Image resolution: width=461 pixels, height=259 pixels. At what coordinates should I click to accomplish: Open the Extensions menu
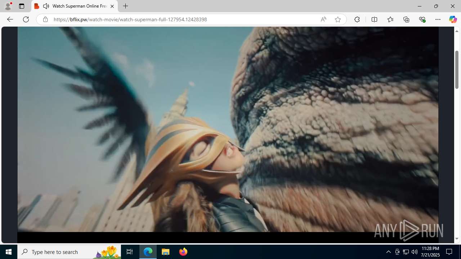[x=357, y=19]
